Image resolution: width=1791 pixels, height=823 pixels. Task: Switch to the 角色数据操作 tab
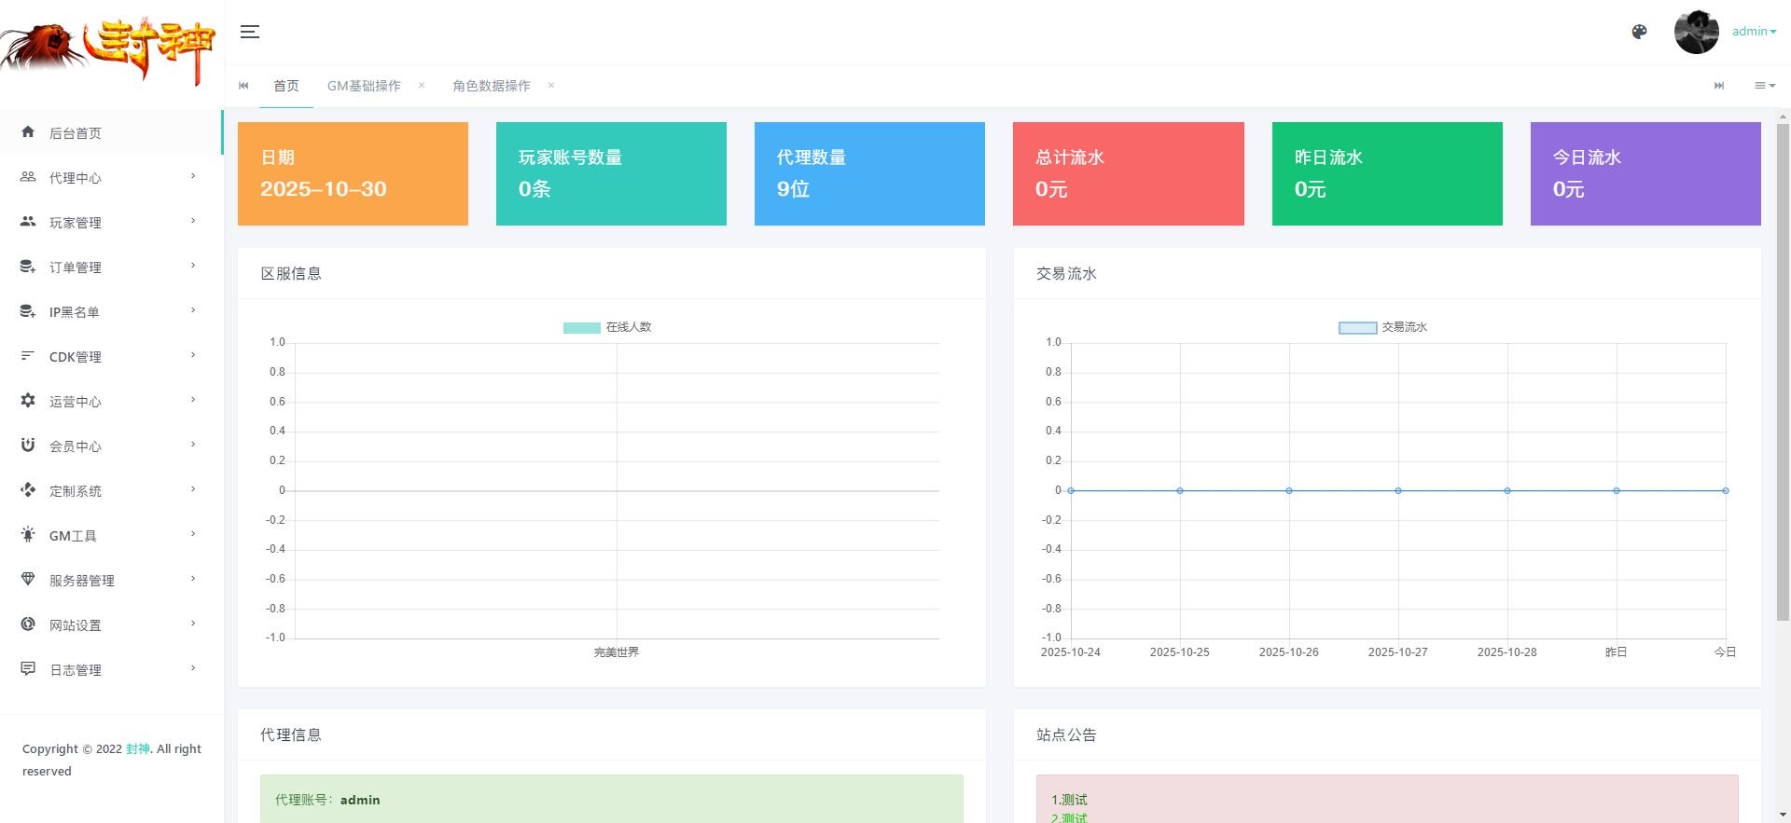[x=491, y=86]
